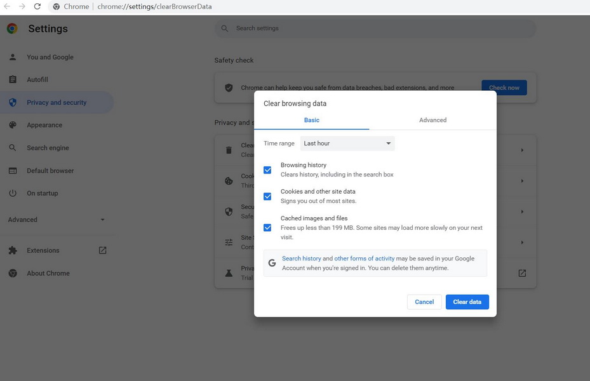Viewport: 590px width, 381px height.
Task: Click the Cancel button
Action: pyautogui.click(x=424, y=302)
